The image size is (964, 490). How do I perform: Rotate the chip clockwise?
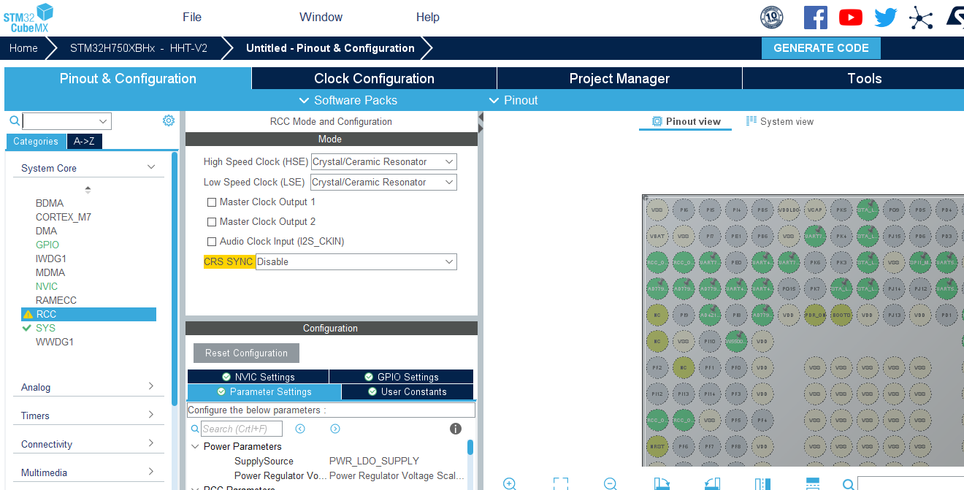coord(662,483)
